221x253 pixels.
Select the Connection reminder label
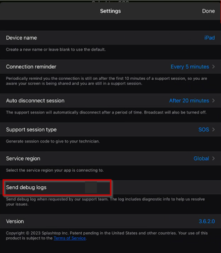coord(31,67)
